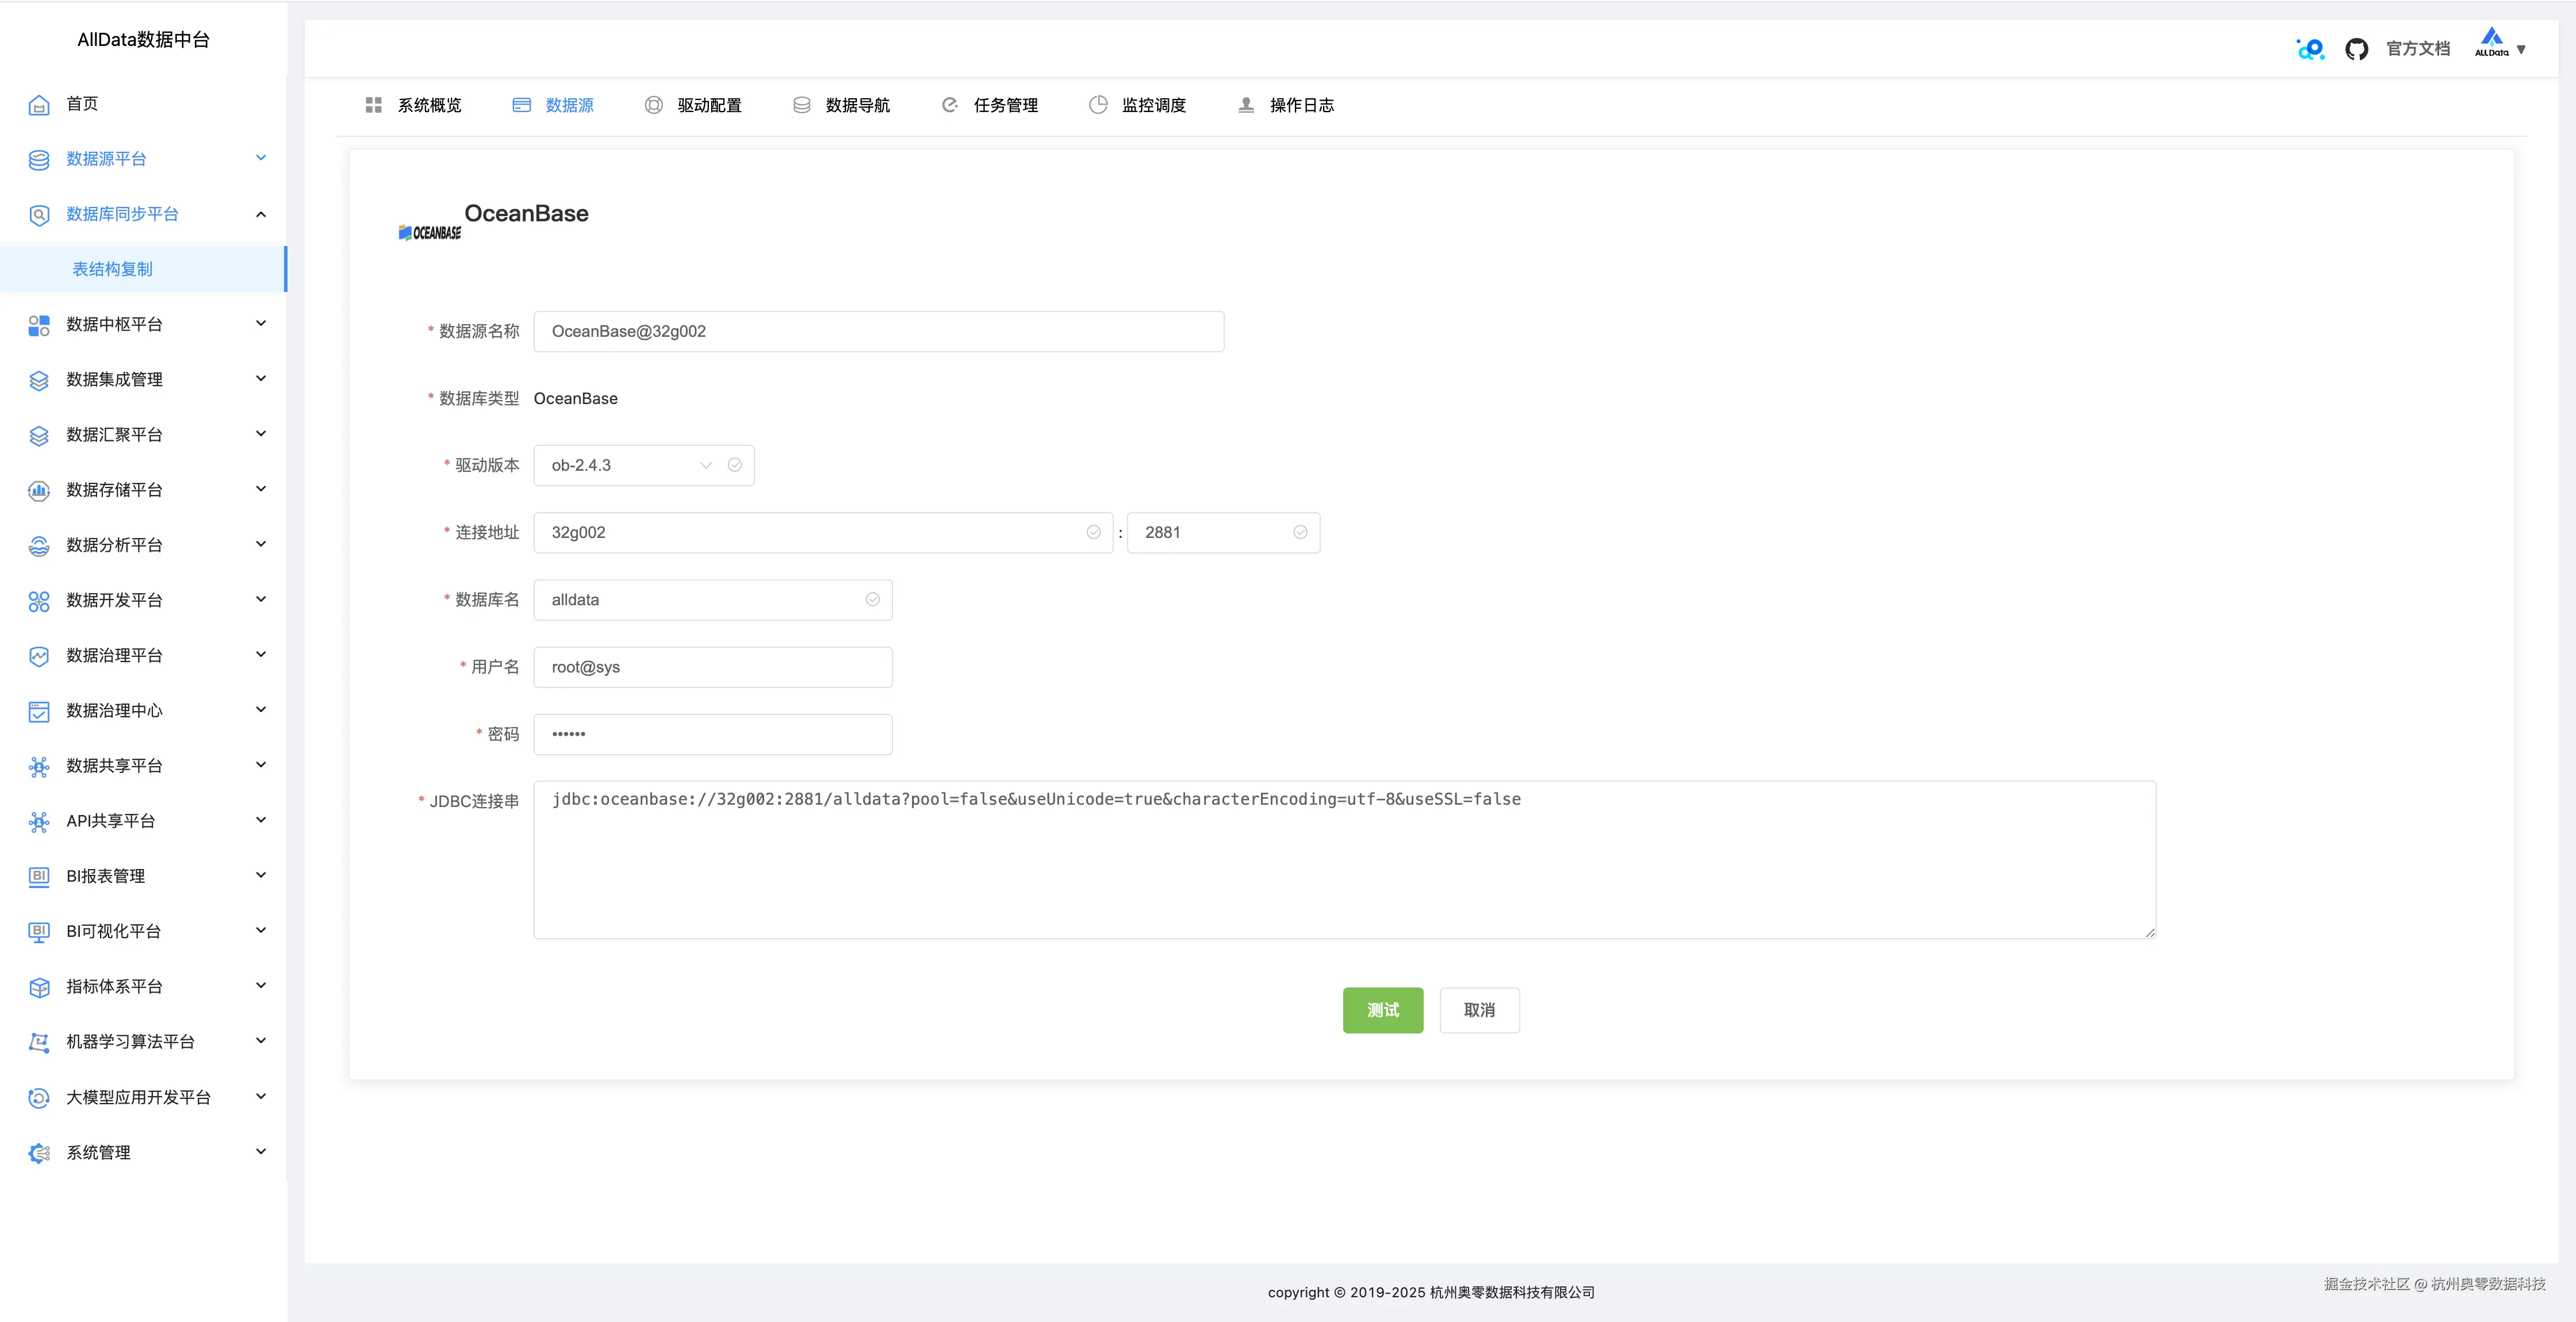Click the 监控调度 clock icon
Image resolution: width=2576 pixels, height=1322 pixels.
[1098, 105]
